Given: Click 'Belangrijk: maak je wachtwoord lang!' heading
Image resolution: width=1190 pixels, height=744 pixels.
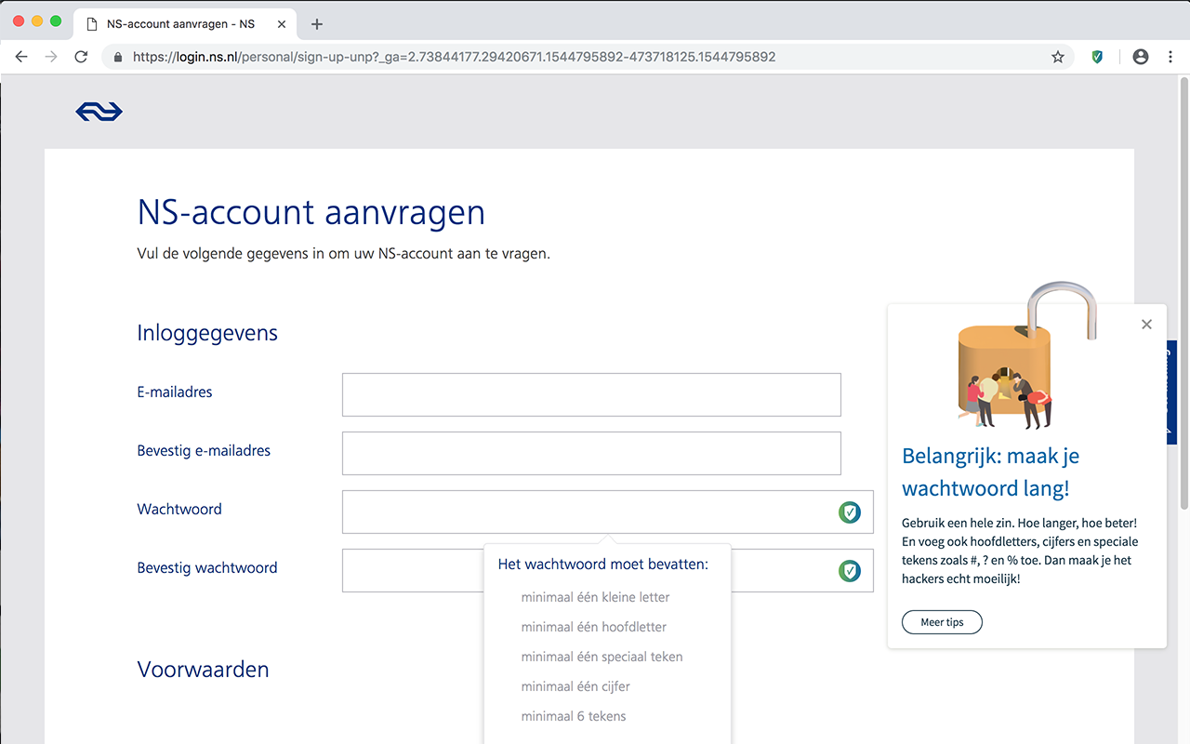Looking at the screenshot, I should [x=991, y=472].
